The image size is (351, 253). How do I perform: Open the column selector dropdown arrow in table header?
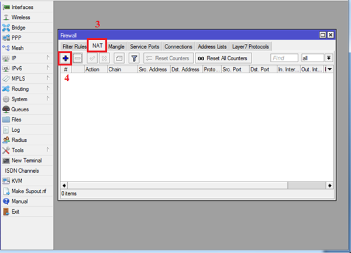[x=329, y=69]
